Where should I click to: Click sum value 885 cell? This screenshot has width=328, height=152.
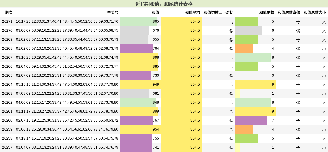pos(140,66)
